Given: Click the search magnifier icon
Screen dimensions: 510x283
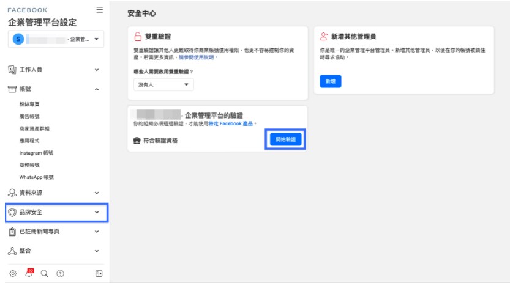Looking at the screenshot, I should coord(45,274).
